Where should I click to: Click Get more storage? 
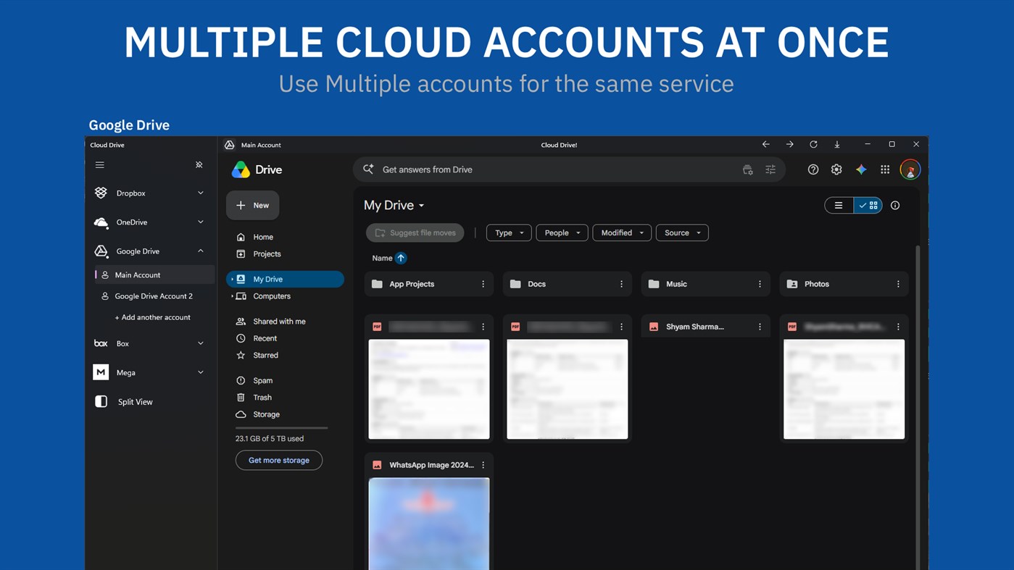(x=279, y=460)
